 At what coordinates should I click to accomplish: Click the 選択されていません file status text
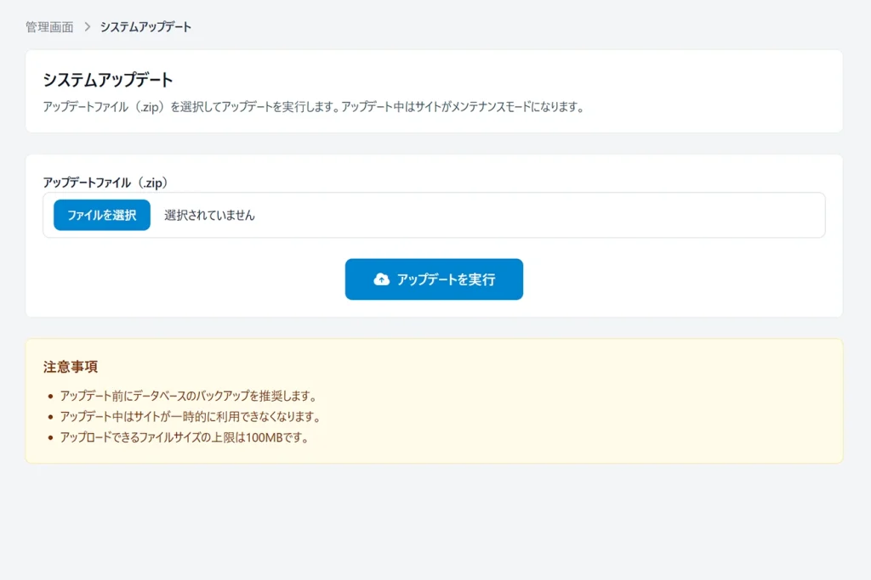(x=209, y=215)
